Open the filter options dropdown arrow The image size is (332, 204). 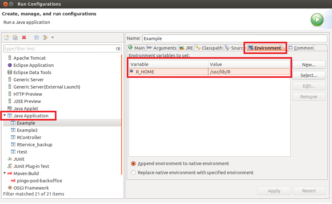coord(52,37)
